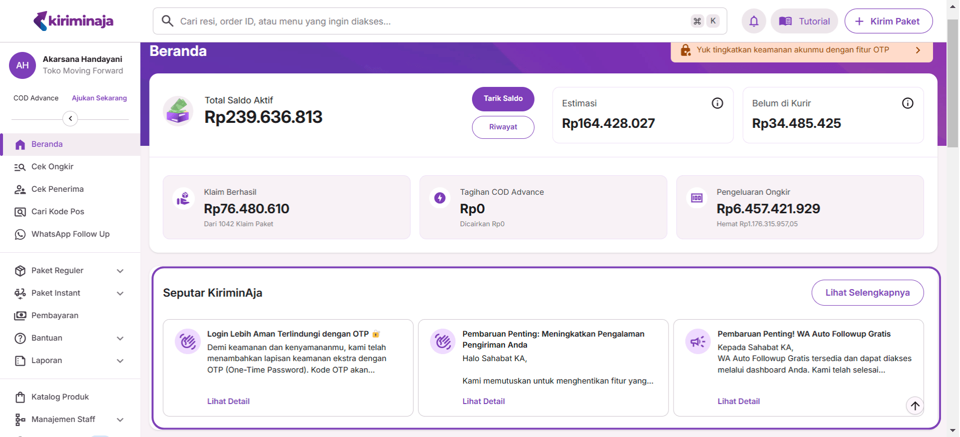This screenshot has height=437, width=960.
Task: Open the OTP security banner
Action: coord(801,50)
